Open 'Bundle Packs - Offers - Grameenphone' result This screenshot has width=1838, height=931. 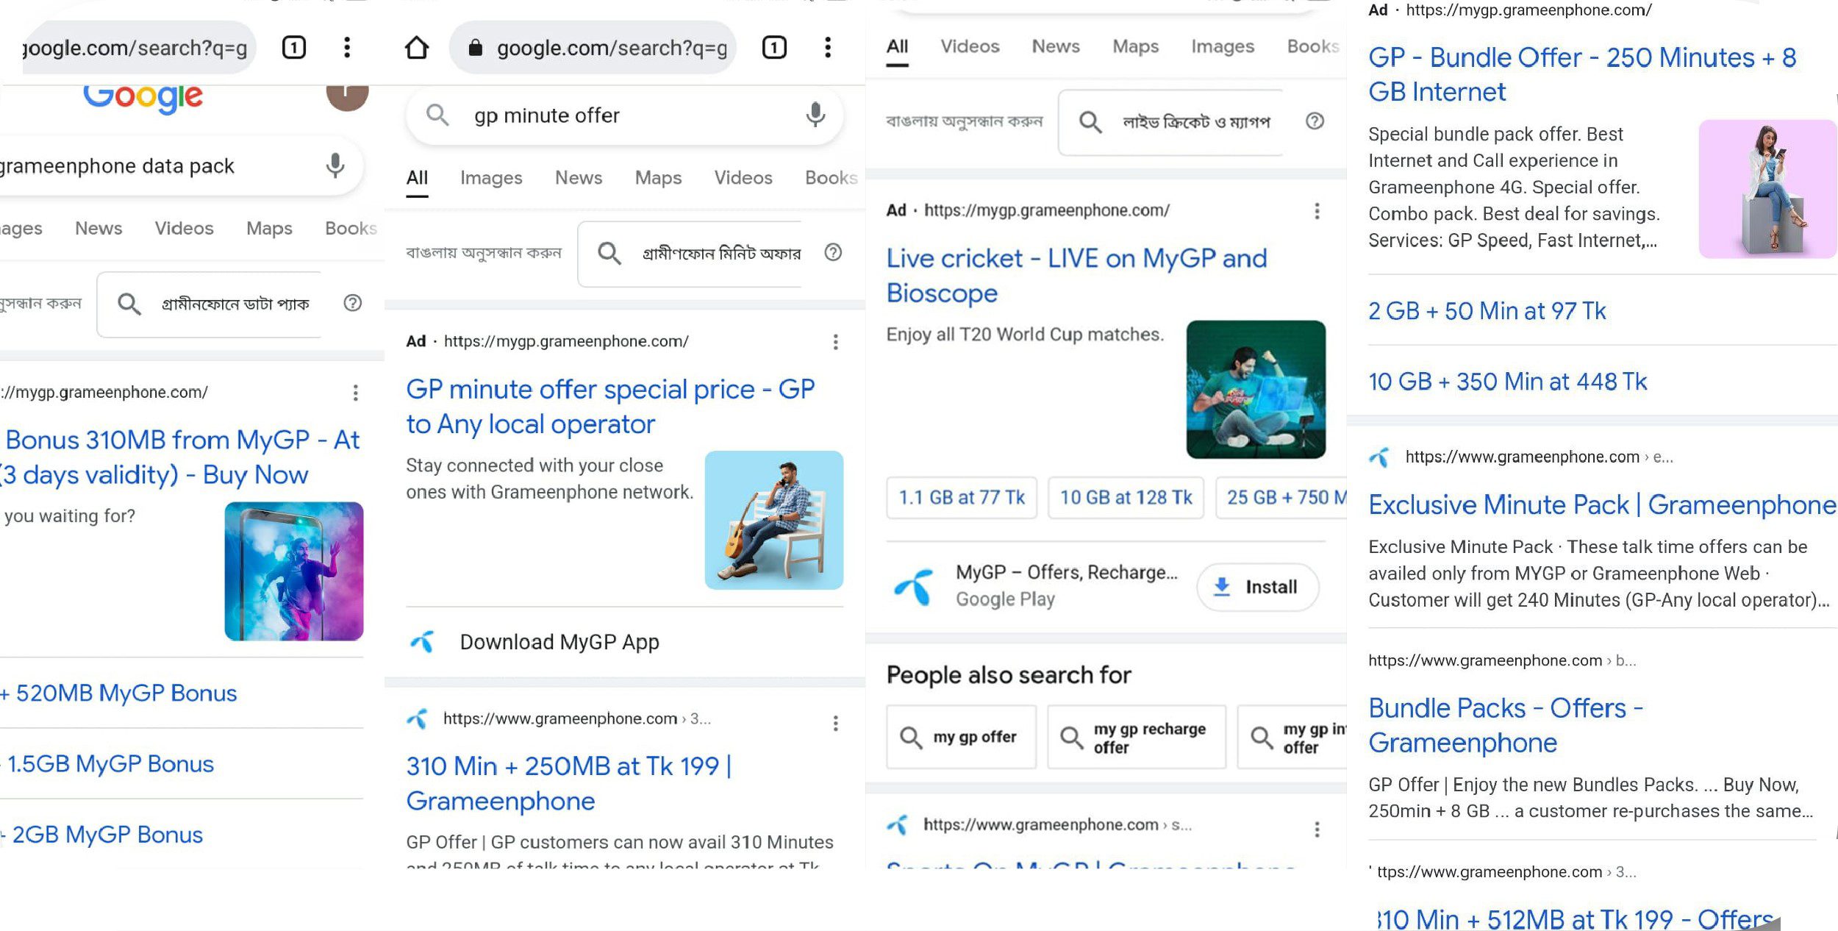pyautogui.click(x=1506, y=725)
